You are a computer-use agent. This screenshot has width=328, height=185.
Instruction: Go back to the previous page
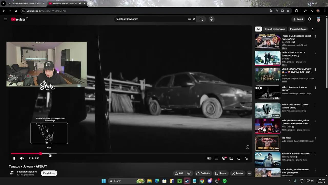pyautogui.click(x=4, y=11)
